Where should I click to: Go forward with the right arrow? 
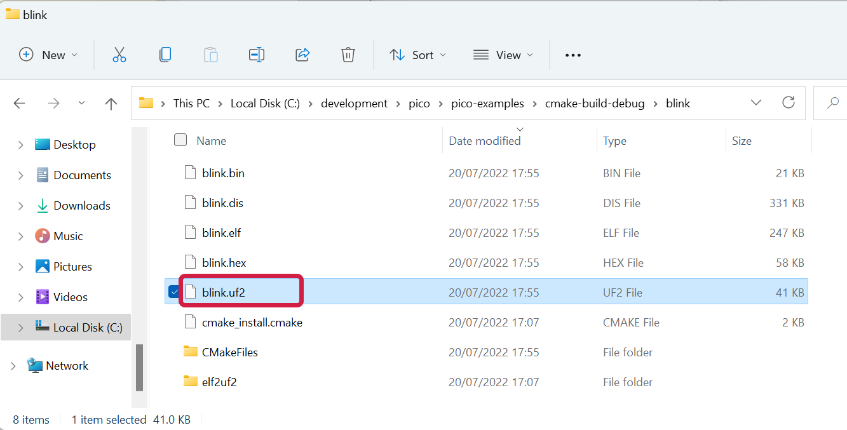coord(53,103)
